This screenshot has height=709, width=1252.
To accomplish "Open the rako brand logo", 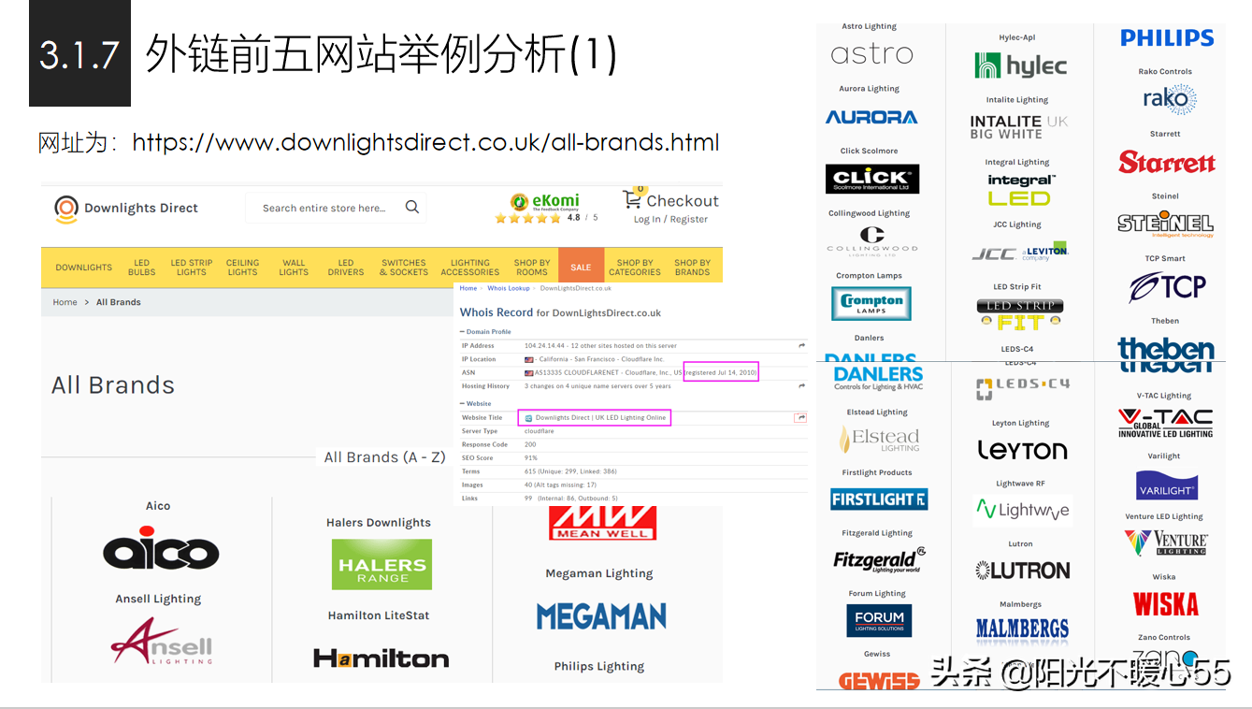I will (x=1169, y=98).
